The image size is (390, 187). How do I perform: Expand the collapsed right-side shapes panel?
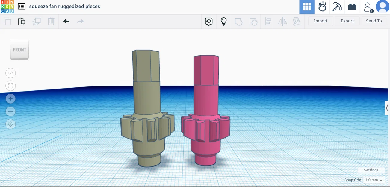[x=387, y=108]
